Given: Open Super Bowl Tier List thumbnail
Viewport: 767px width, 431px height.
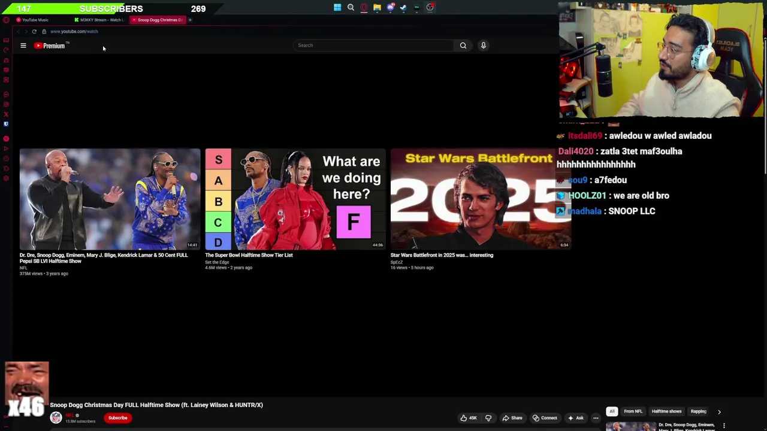Looking at the screenshot, I should tap(295, 199).
